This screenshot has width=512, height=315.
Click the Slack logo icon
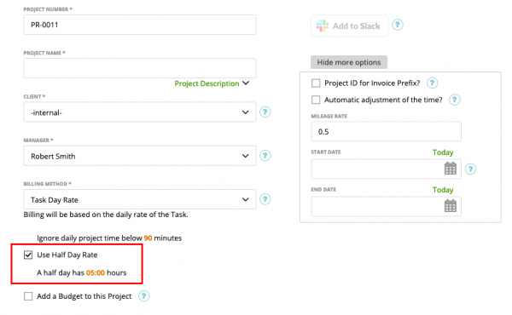tap(323, 26)
